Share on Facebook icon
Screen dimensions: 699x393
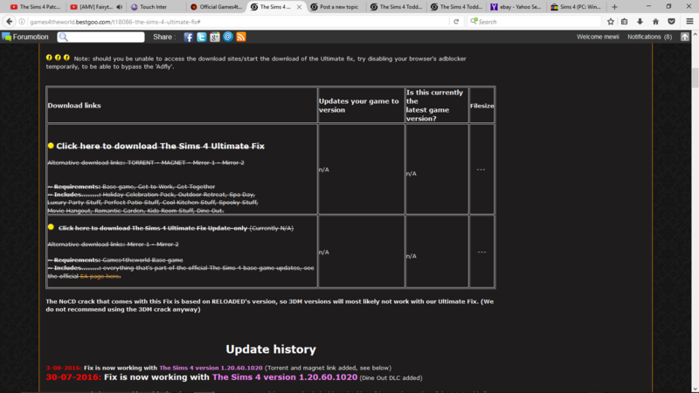pos(188,37)
